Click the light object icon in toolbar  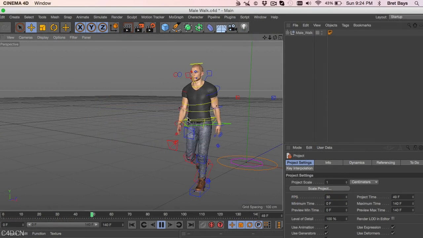point(244,27)
